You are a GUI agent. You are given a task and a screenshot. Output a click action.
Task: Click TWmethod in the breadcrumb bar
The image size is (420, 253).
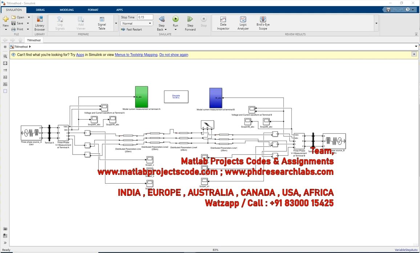(x=21, y=47)
